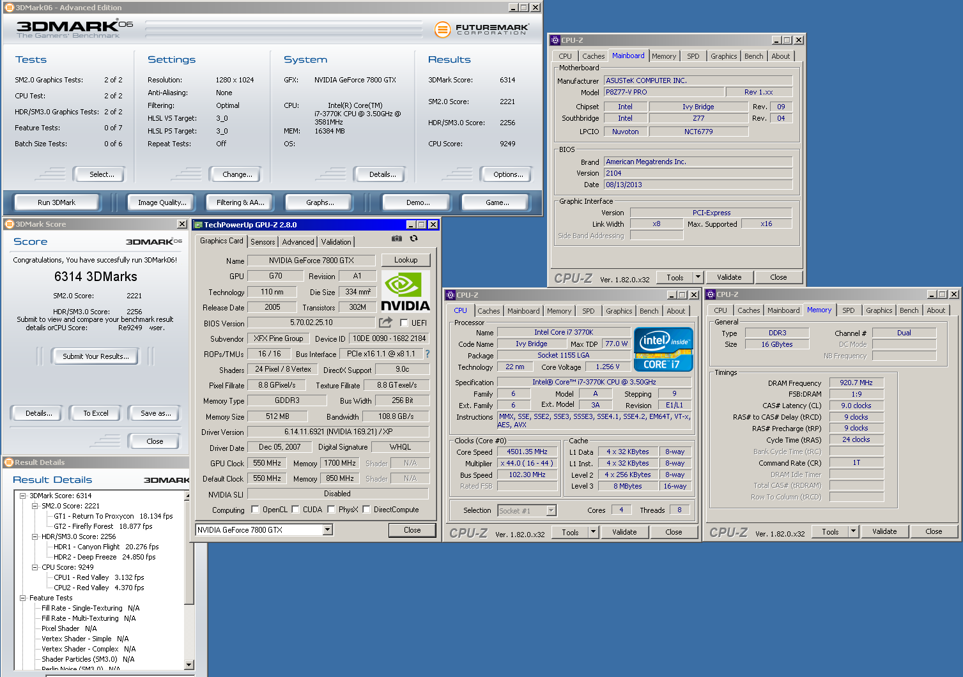
Task: Click the BIOS share/export arrow icon
Action: click(x=385, y=323)
